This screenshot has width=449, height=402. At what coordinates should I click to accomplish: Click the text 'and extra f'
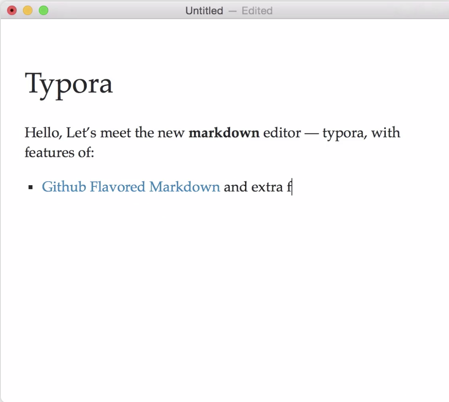(257, 187)
